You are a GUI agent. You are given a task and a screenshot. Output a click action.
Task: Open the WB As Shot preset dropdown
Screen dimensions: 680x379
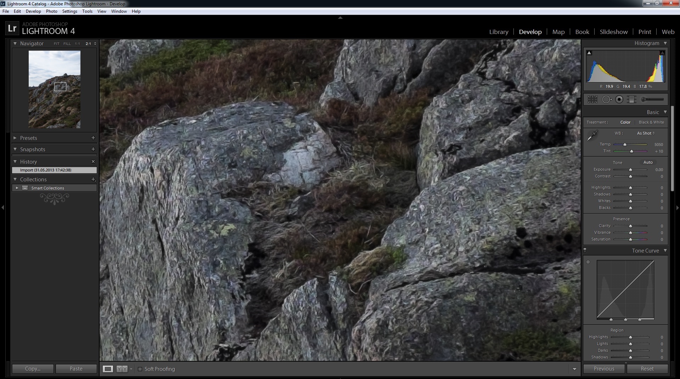(x=646, y=133)
